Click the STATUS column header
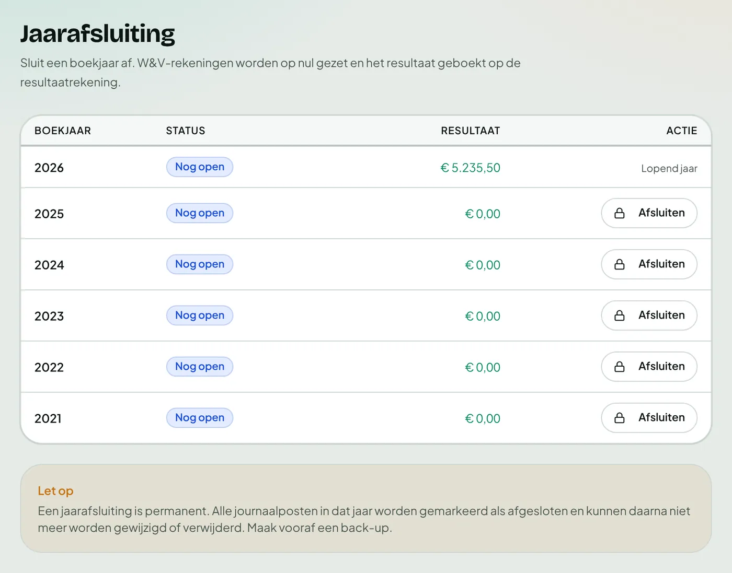 pyautogui.click(x=186, y=131)
